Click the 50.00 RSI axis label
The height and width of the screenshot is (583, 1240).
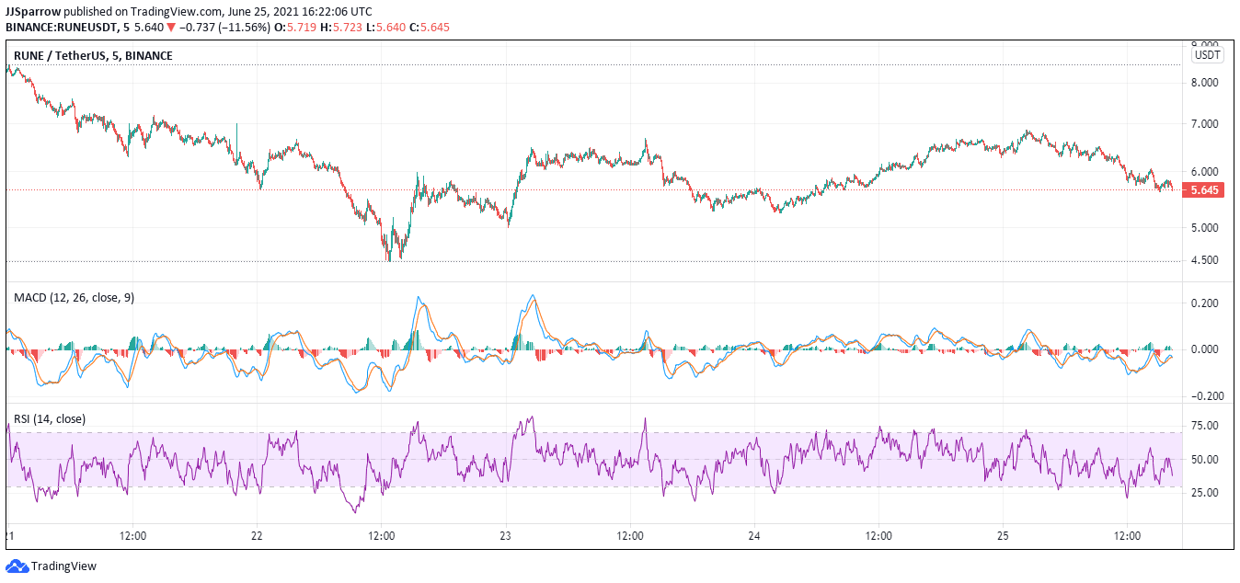[1204, 459]
